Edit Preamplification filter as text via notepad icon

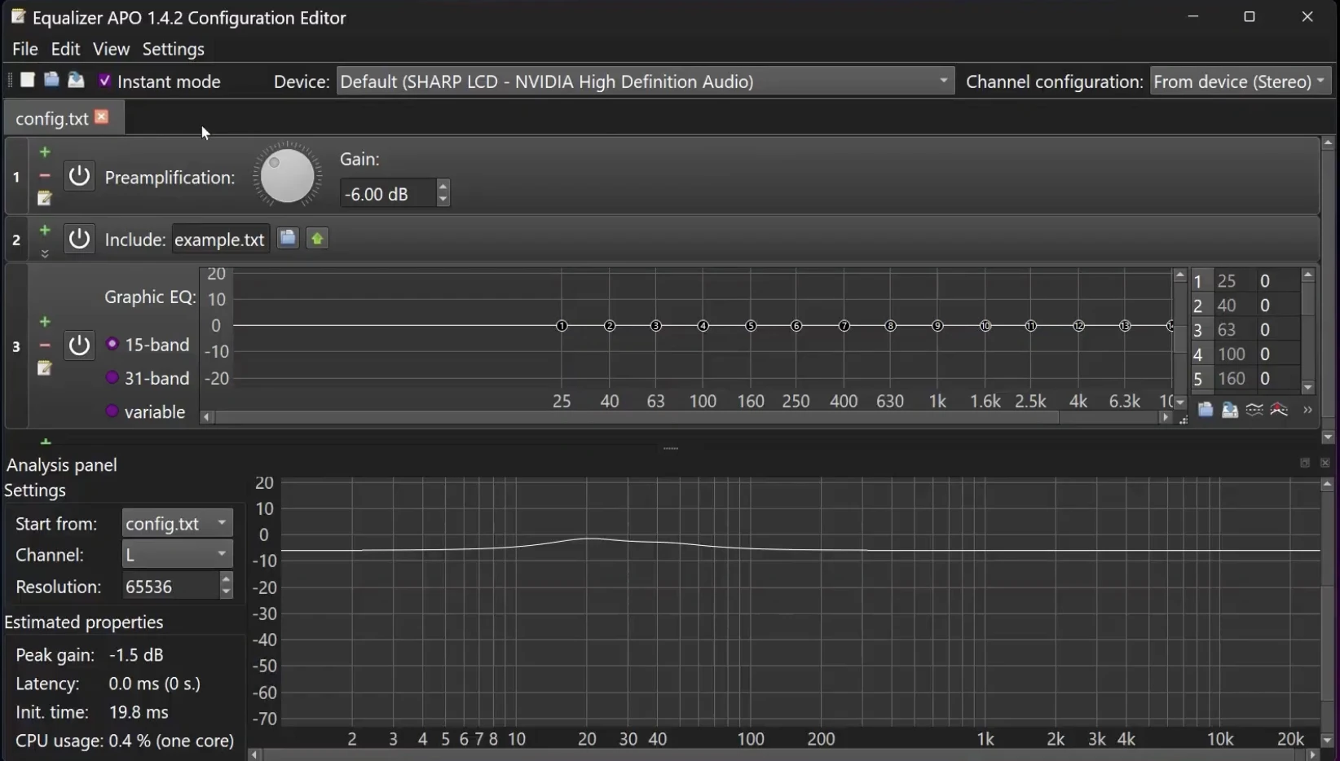coord(45,199)
